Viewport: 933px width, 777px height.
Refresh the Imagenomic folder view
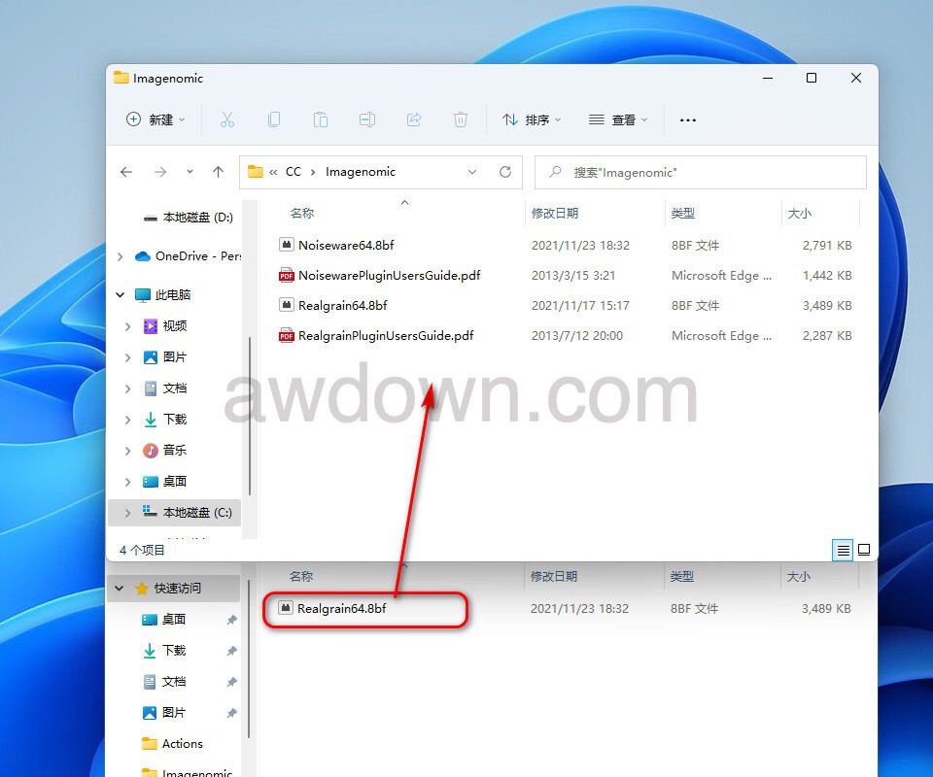coord(505,172)
